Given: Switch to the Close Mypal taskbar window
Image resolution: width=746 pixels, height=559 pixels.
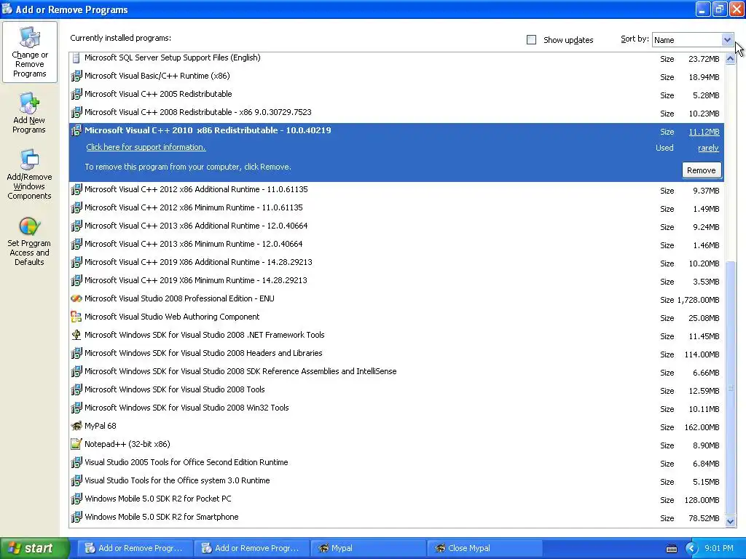Looking at the screenshot, I should click(484, 549).
